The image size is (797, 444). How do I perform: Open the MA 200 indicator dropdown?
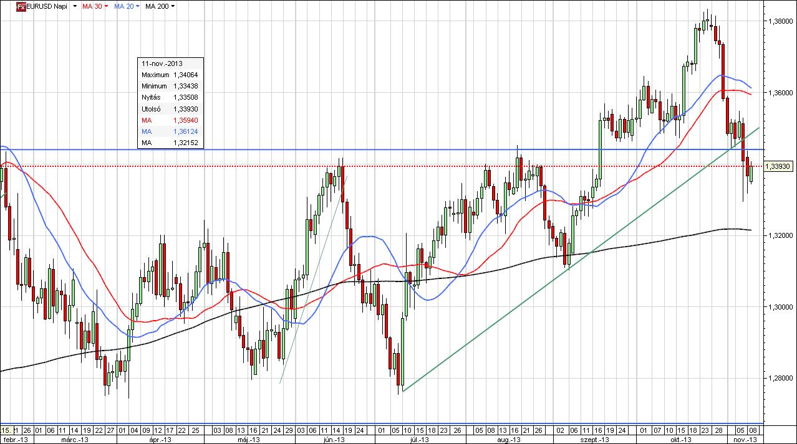pos(173,6)
